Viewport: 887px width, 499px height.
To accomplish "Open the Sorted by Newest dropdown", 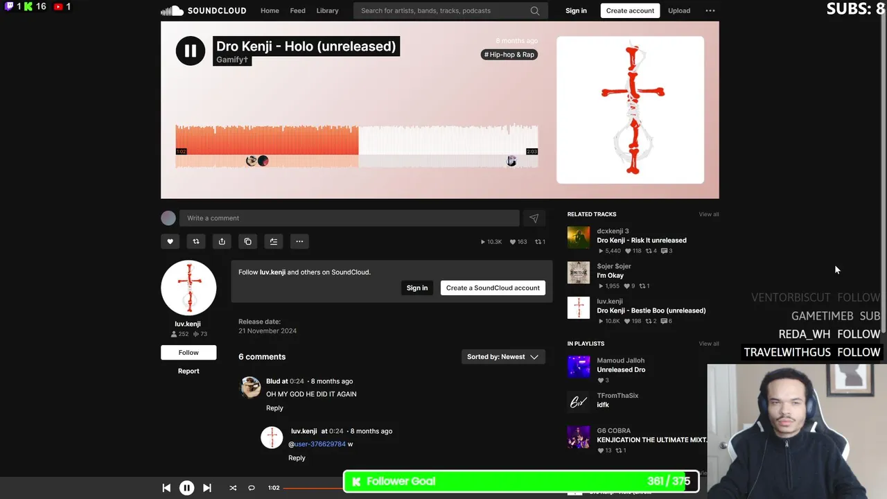I will (503, 357).
